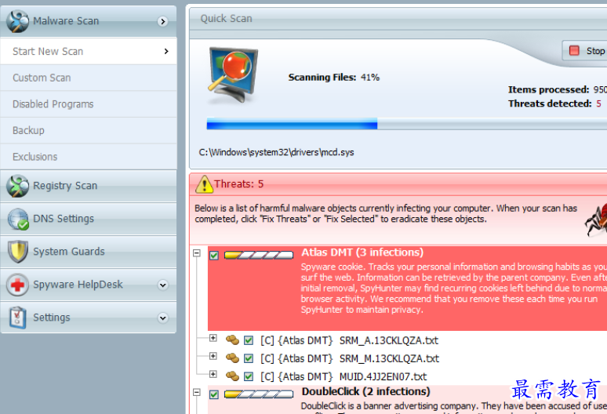Open Custom Scan
This screenshot has height=414, width=607.
point(89,78)
